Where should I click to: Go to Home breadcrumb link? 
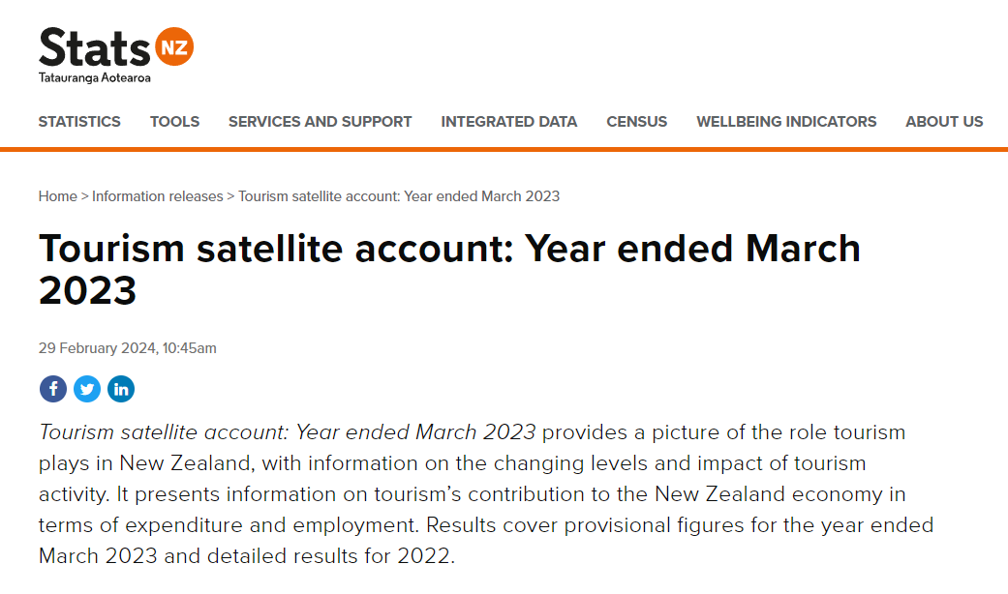tap(58, 196)
